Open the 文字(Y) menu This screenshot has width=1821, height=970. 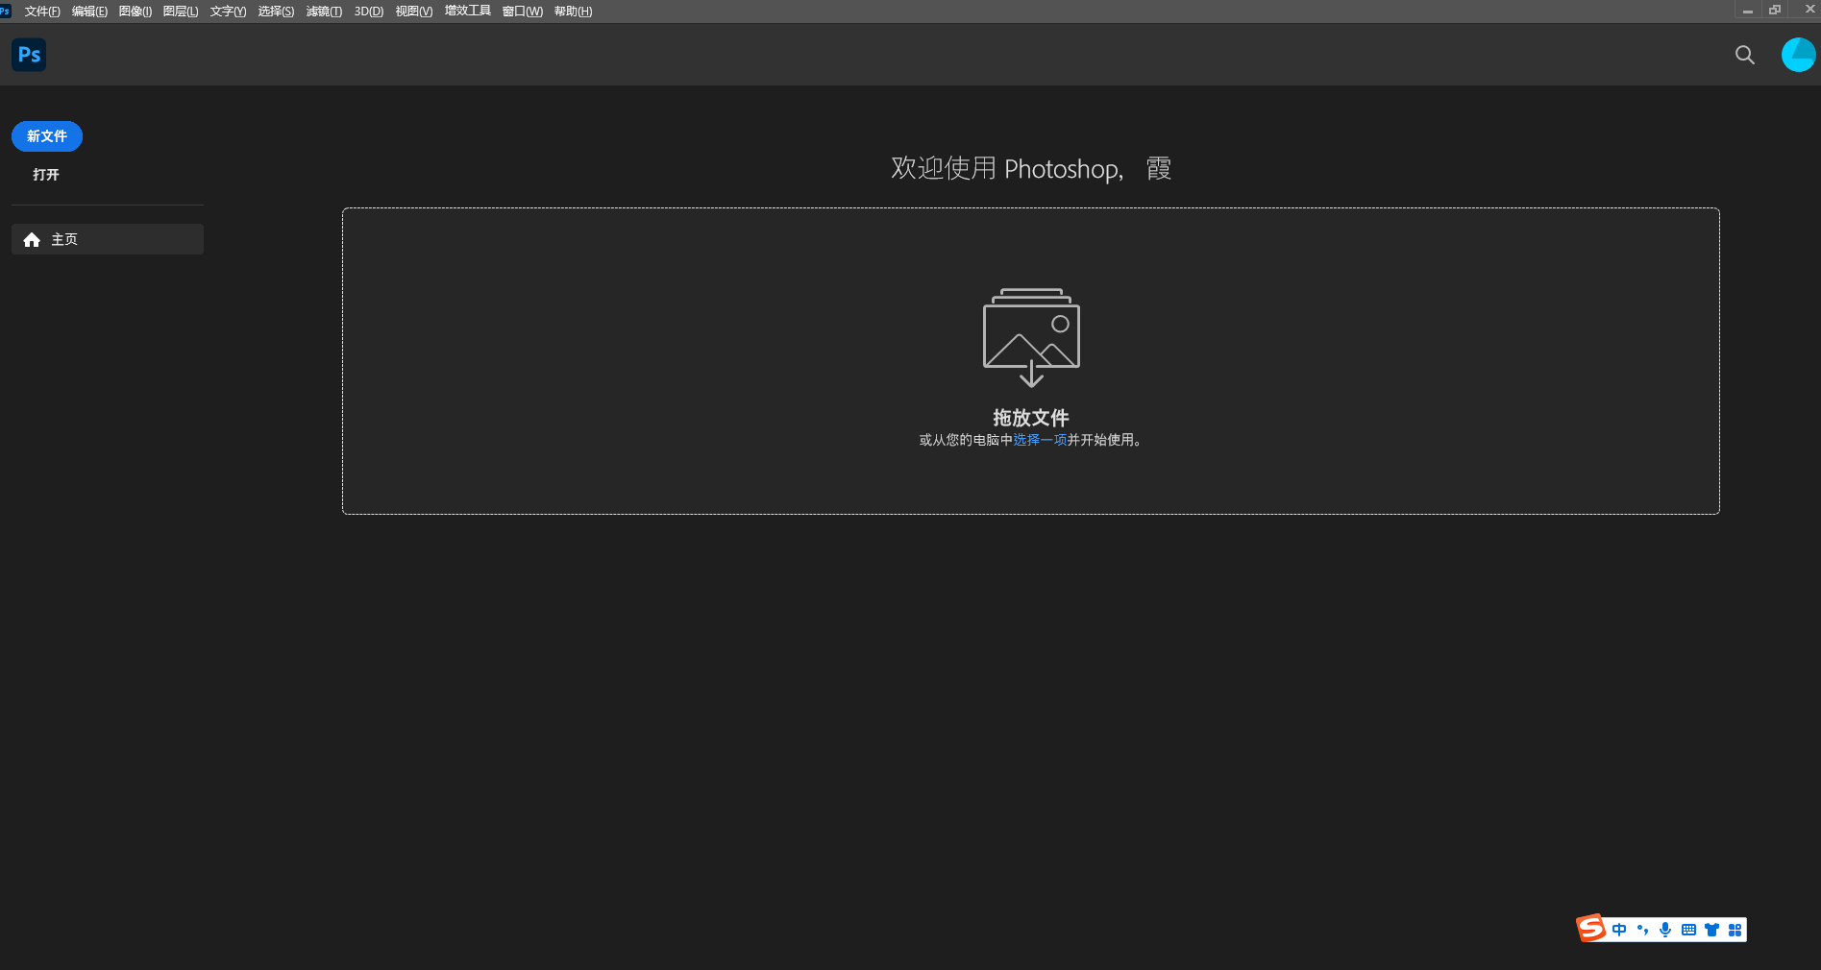point(228,12)
